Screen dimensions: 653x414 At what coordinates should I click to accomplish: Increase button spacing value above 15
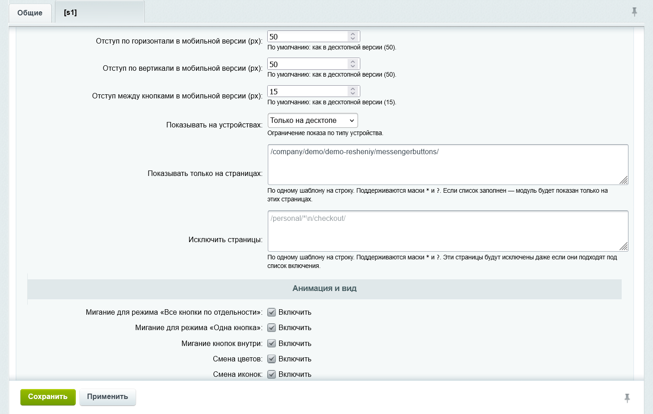point(353,88)
